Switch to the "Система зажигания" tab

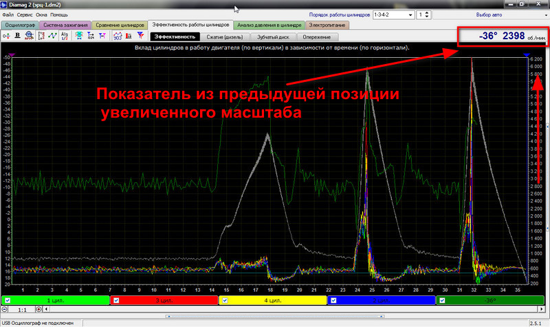[x=65, y=25]
